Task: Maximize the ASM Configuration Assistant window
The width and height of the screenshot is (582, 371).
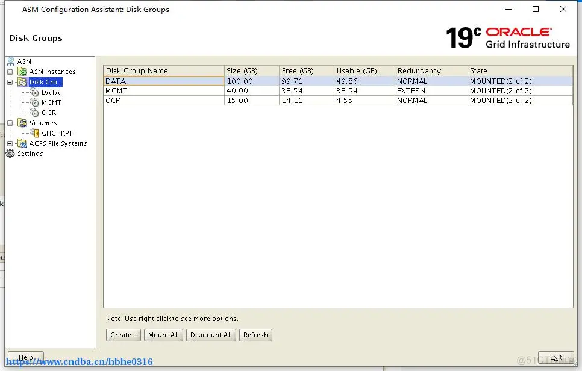Action: pos(536,9)
